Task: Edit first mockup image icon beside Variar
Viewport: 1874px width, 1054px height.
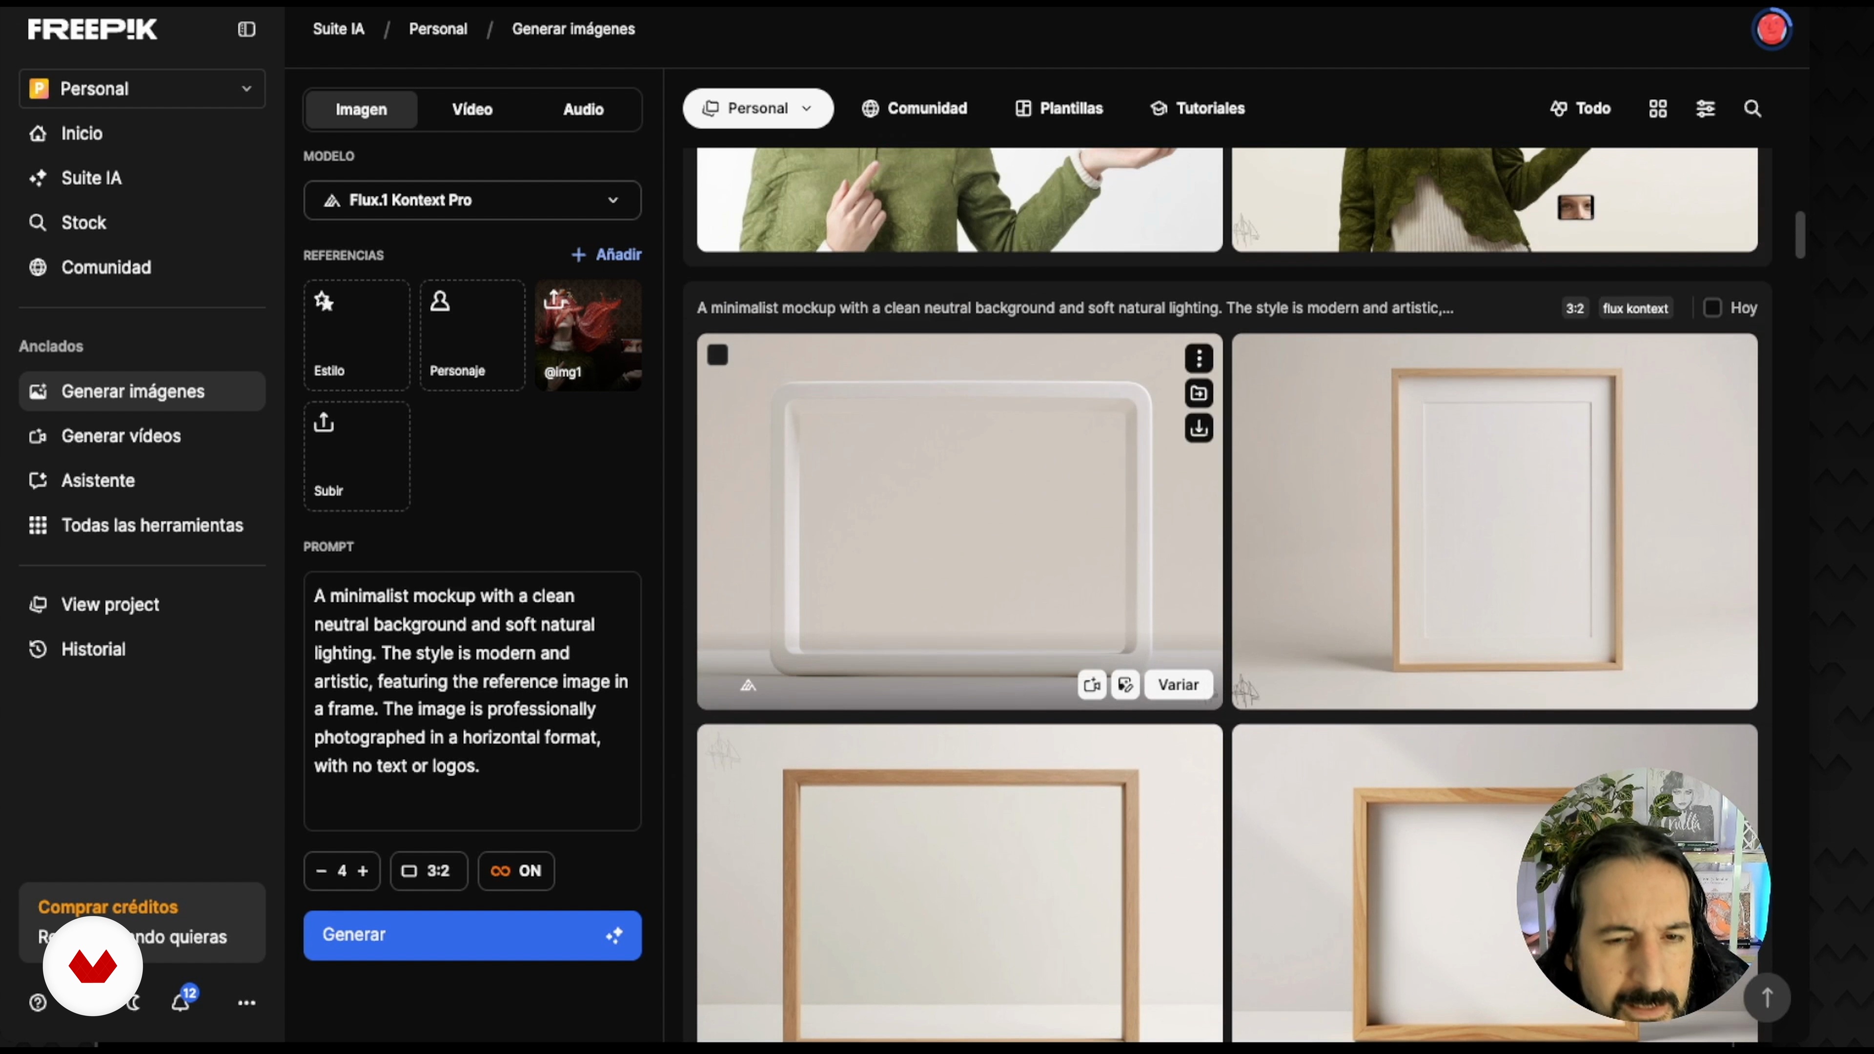Action: (1125, 685)
